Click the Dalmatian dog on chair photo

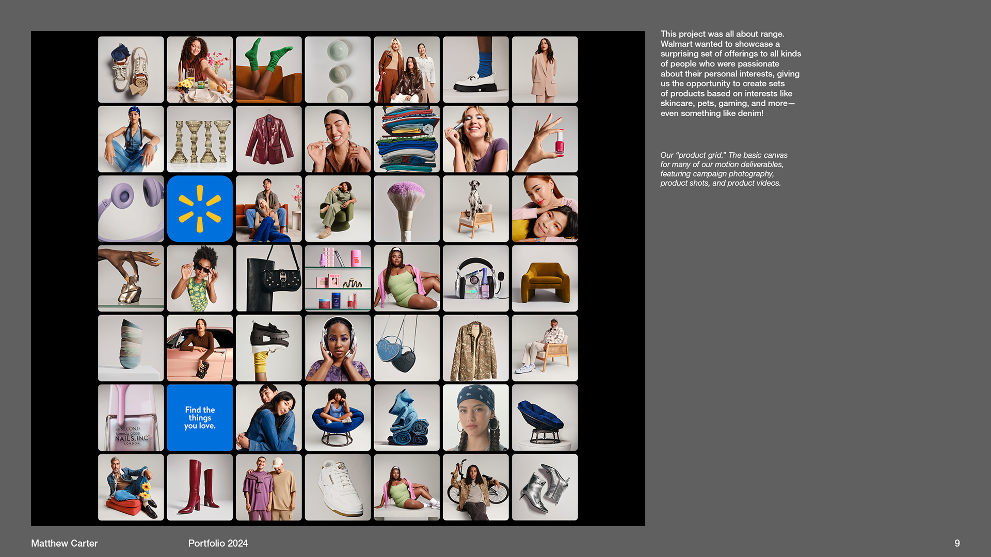475,208
